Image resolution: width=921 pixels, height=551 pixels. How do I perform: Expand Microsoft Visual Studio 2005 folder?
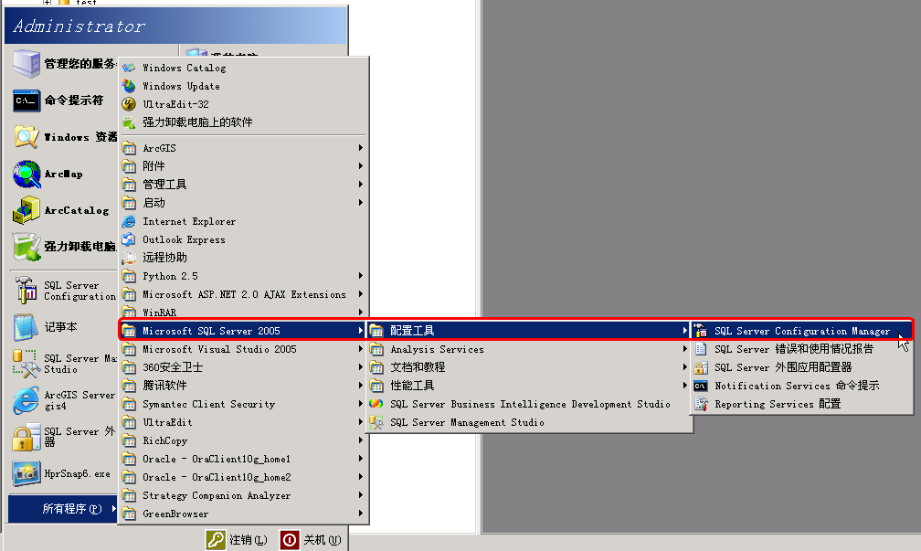point(243,349)
